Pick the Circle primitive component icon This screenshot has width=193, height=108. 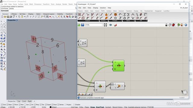[x=115, y=18]
